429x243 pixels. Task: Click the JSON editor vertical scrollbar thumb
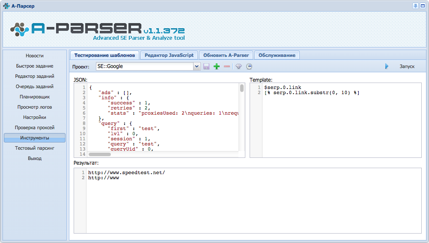242,88
